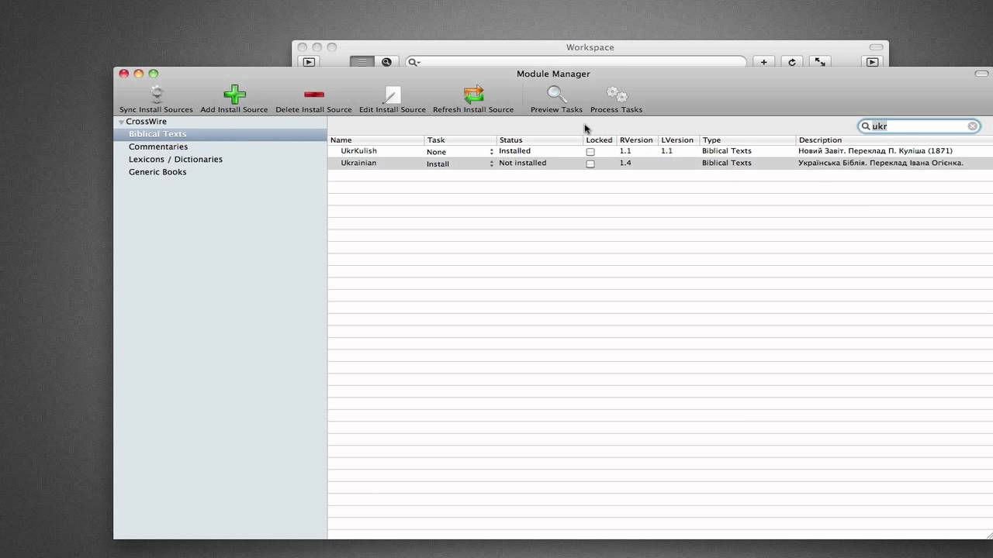Open Task dropdown for Ukrainian row
The width and height of the screenshot is (993, 558).
tap(460, 164)
